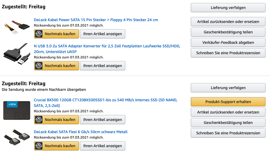Viewport: 270px width, 154px height.
Task: Click the buy-again icon for DeLock Power SATA cable
Action: point(39,34)
